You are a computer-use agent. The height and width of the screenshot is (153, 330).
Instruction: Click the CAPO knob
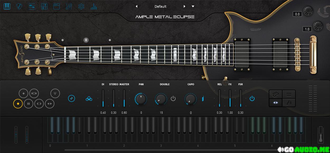click(191, 99)
